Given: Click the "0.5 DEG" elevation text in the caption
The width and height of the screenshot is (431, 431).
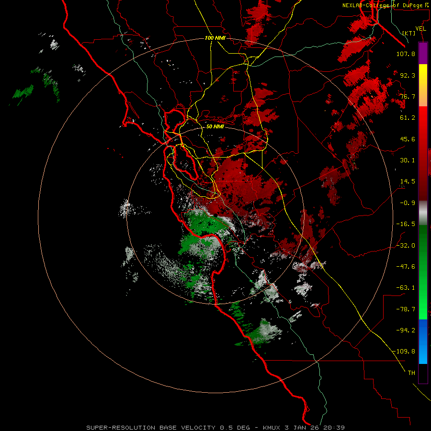Looking at the screenshot, I should (x=235, y=428).
